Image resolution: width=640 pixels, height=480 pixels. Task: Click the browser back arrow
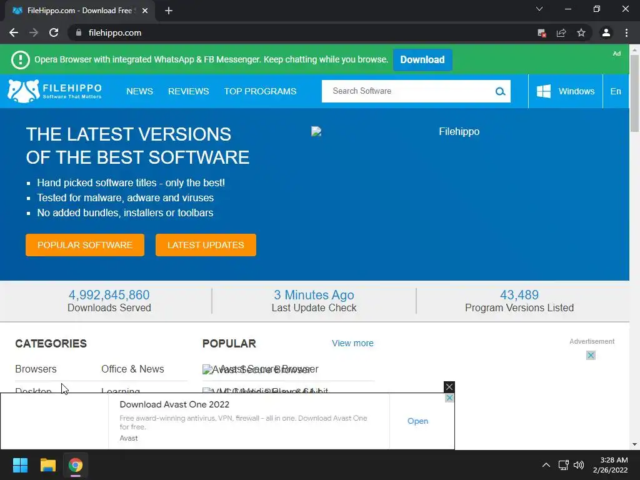pos(14,32)
